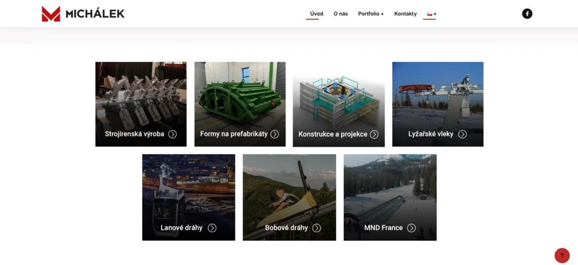578x265 pixels.
Task: Click the red back-to-top arrow button
Action: 562,255
